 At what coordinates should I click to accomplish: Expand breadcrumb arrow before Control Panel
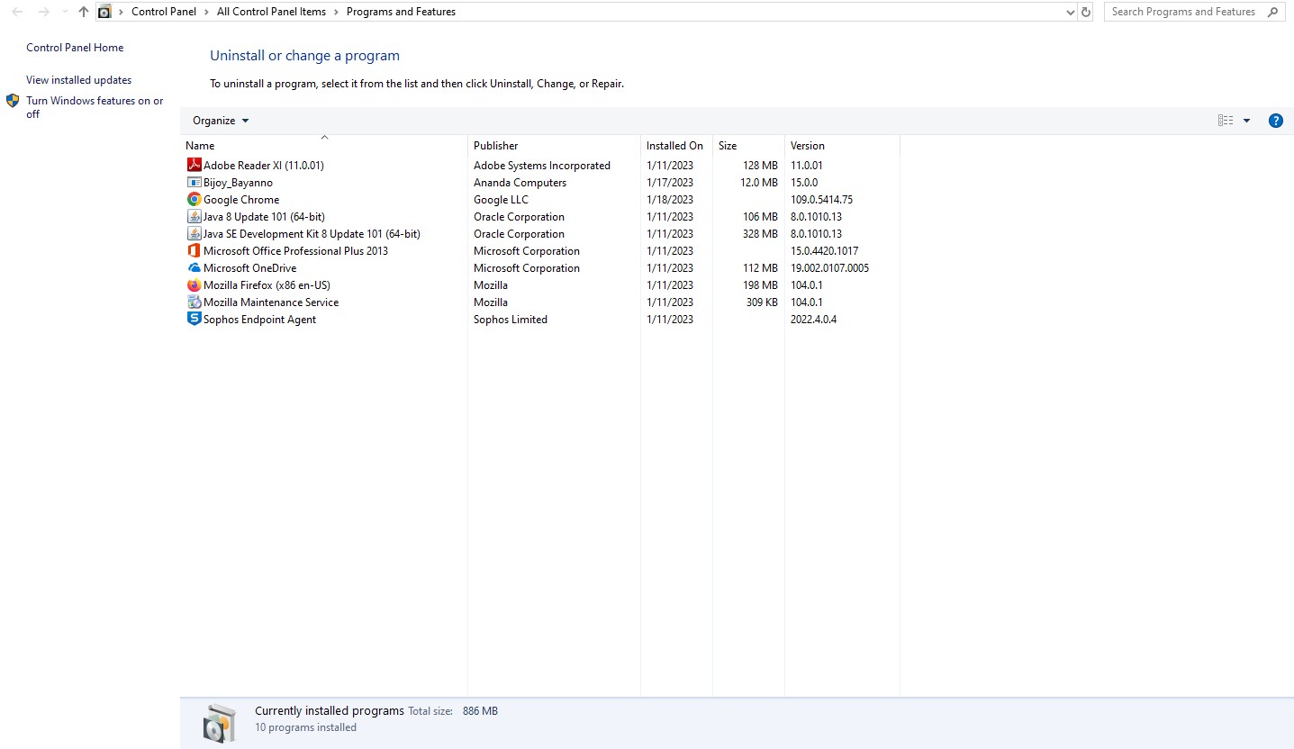tap(122, 12)
